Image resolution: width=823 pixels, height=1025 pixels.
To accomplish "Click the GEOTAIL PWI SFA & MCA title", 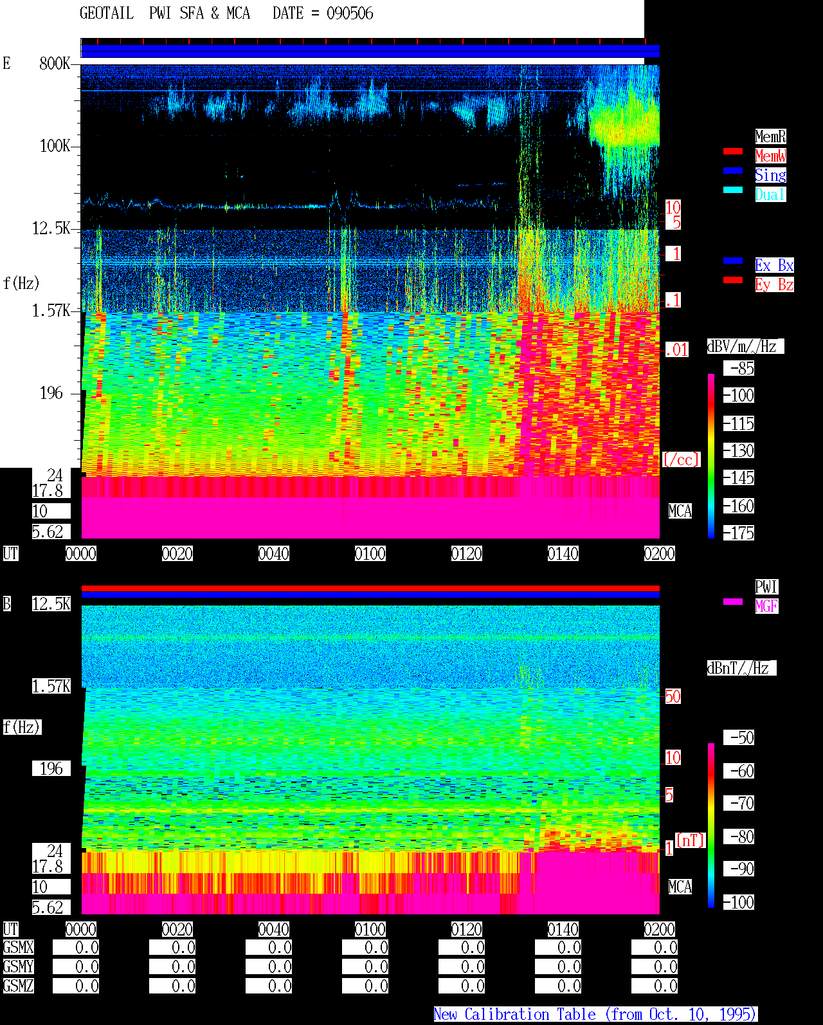I will 165,14.
